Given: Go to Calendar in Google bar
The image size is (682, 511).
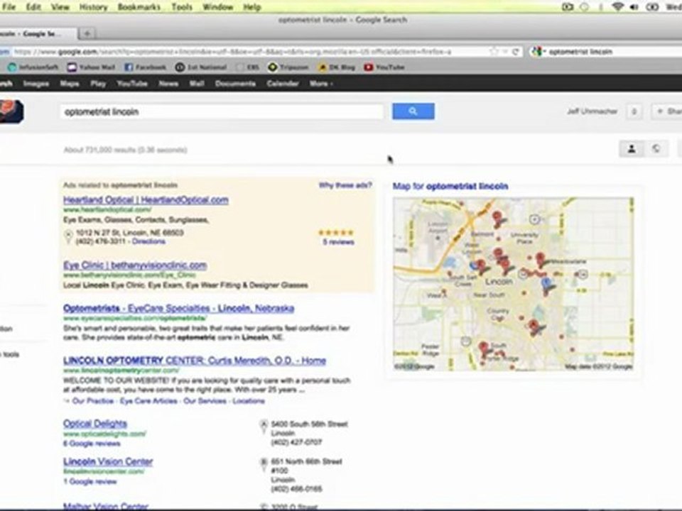Looking at the screenshot, I should coord(283,84).
